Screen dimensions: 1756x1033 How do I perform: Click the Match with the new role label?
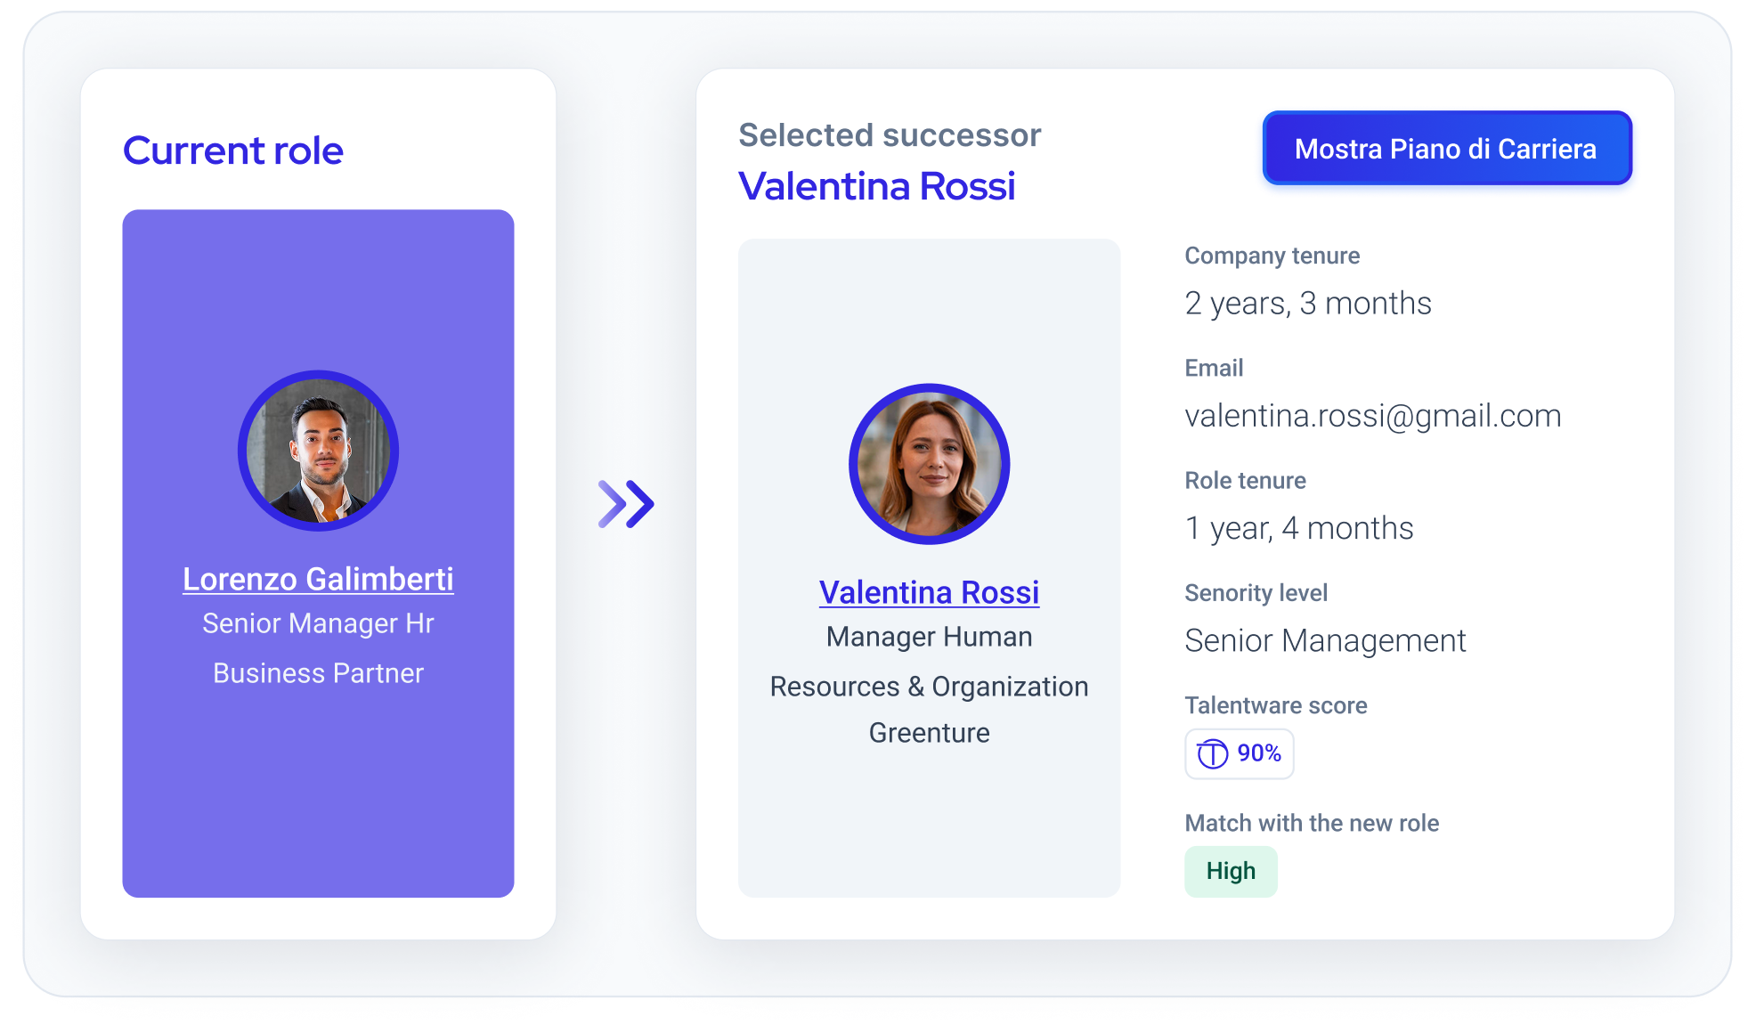pos(1312,823)
